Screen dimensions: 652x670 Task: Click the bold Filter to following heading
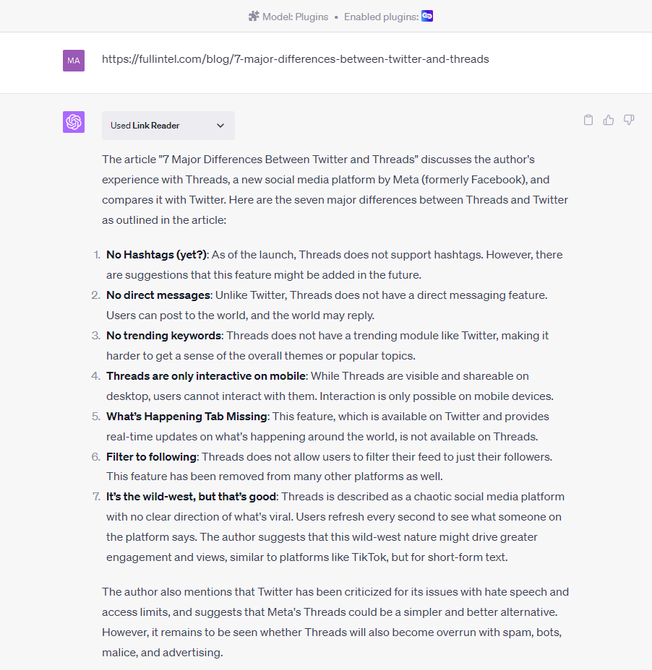151,457
